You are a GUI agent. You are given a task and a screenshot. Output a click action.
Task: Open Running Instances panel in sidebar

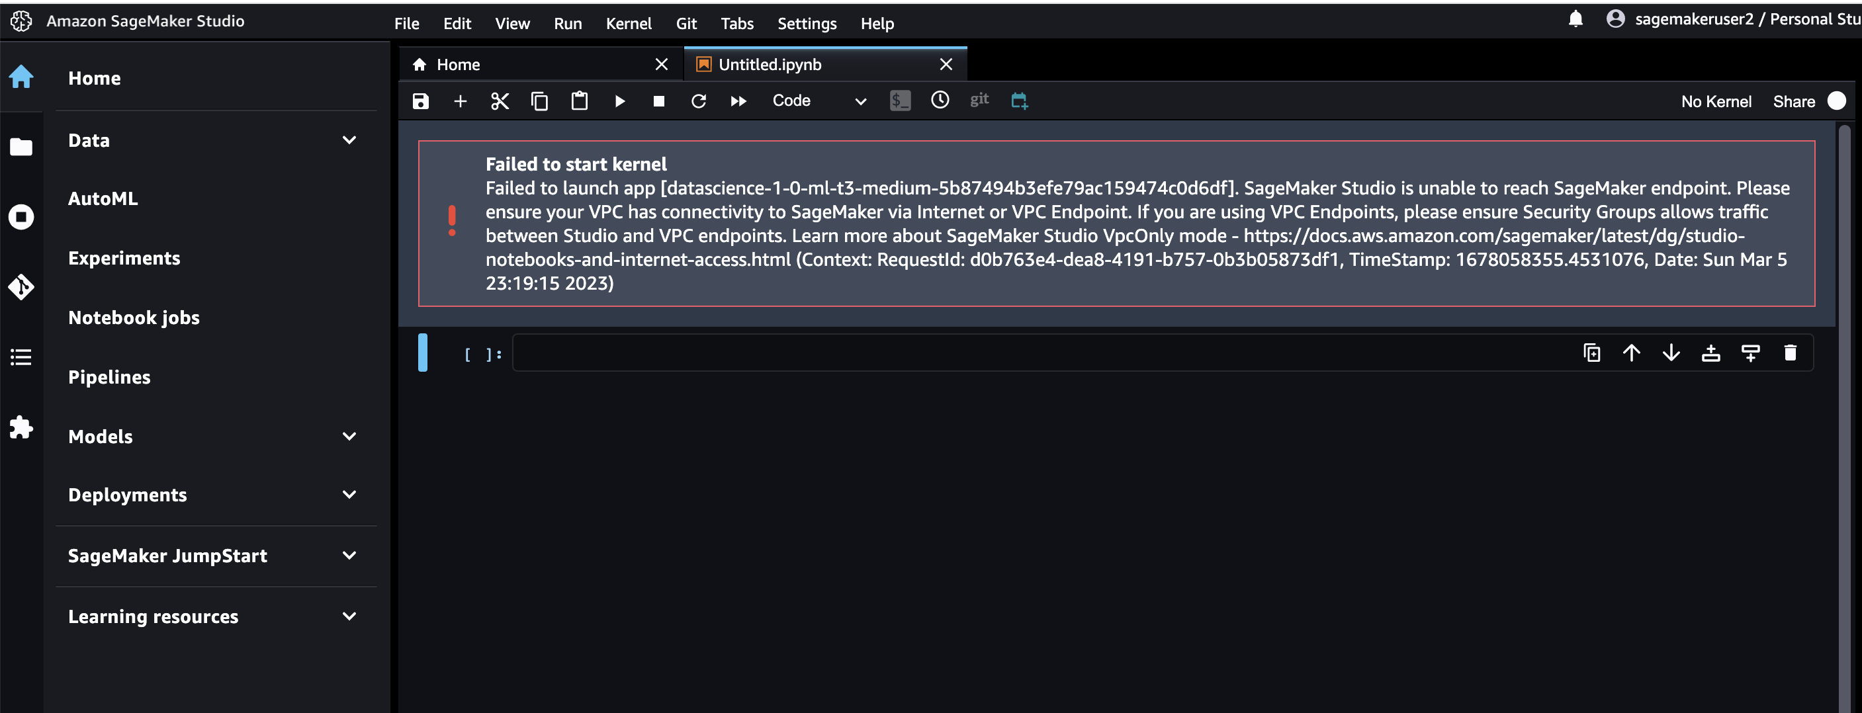(x=21, y=217)
